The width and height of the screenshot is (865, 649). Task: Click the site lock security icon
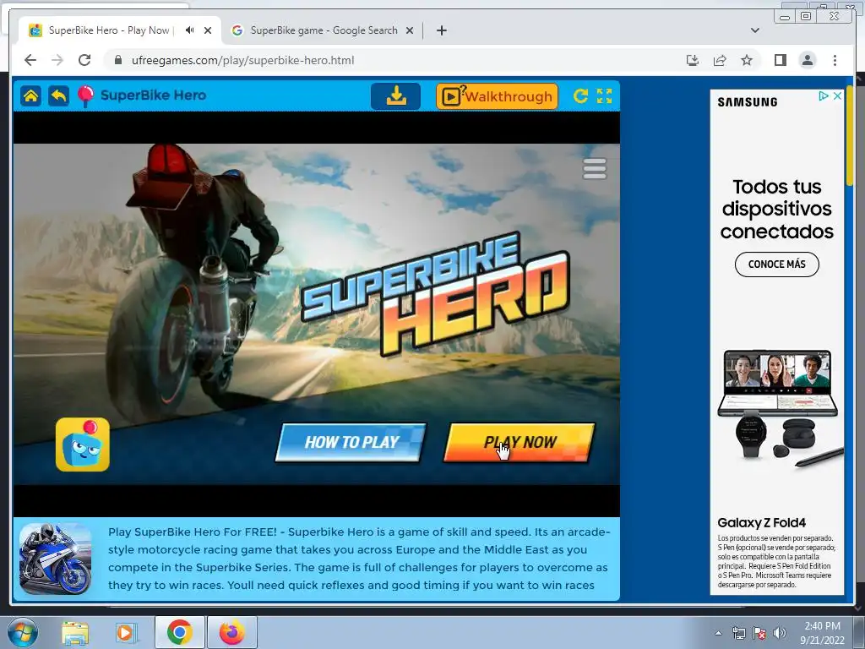click(x=117, y=60)
